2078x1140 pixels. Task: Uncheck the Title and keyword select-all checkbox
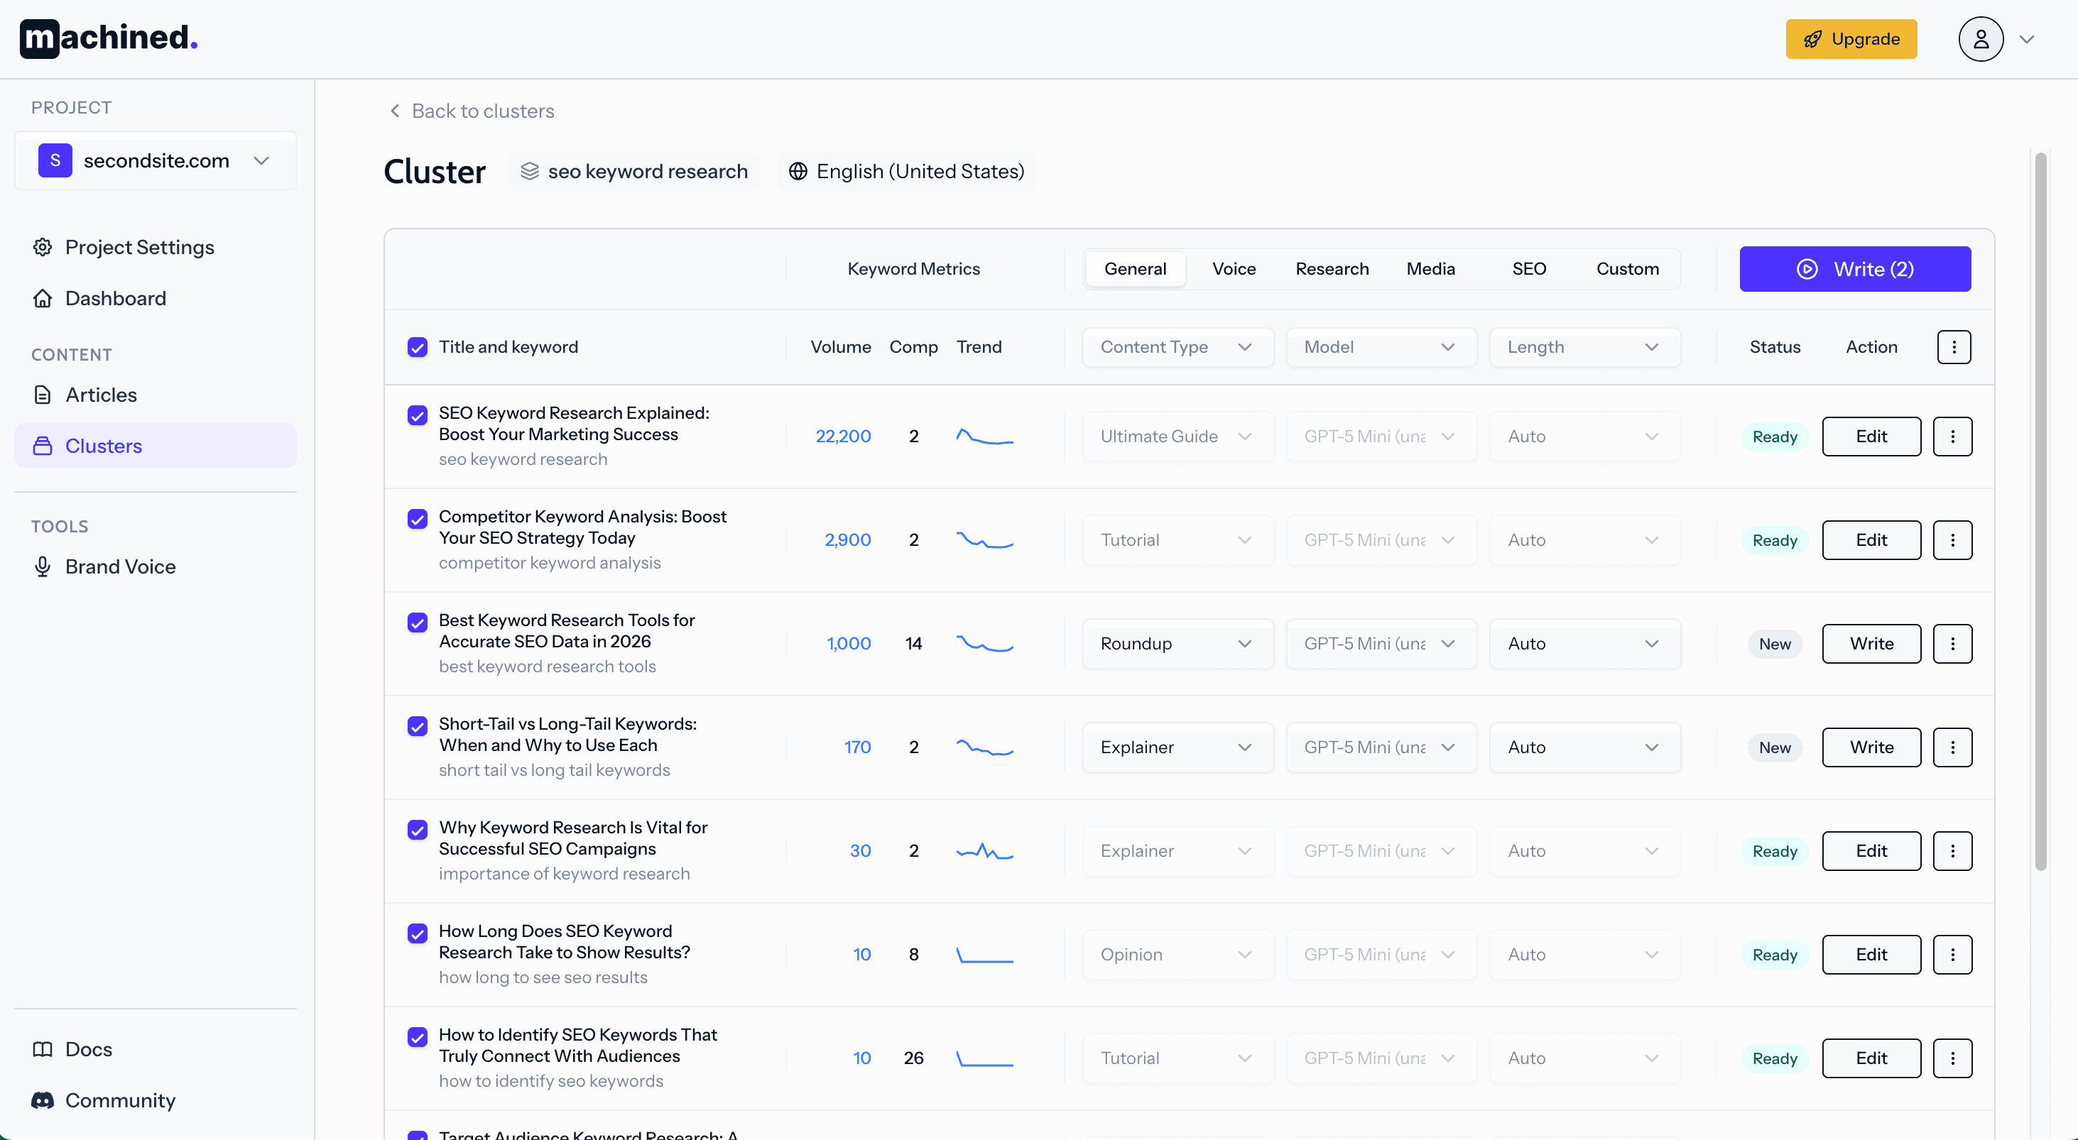417,346
